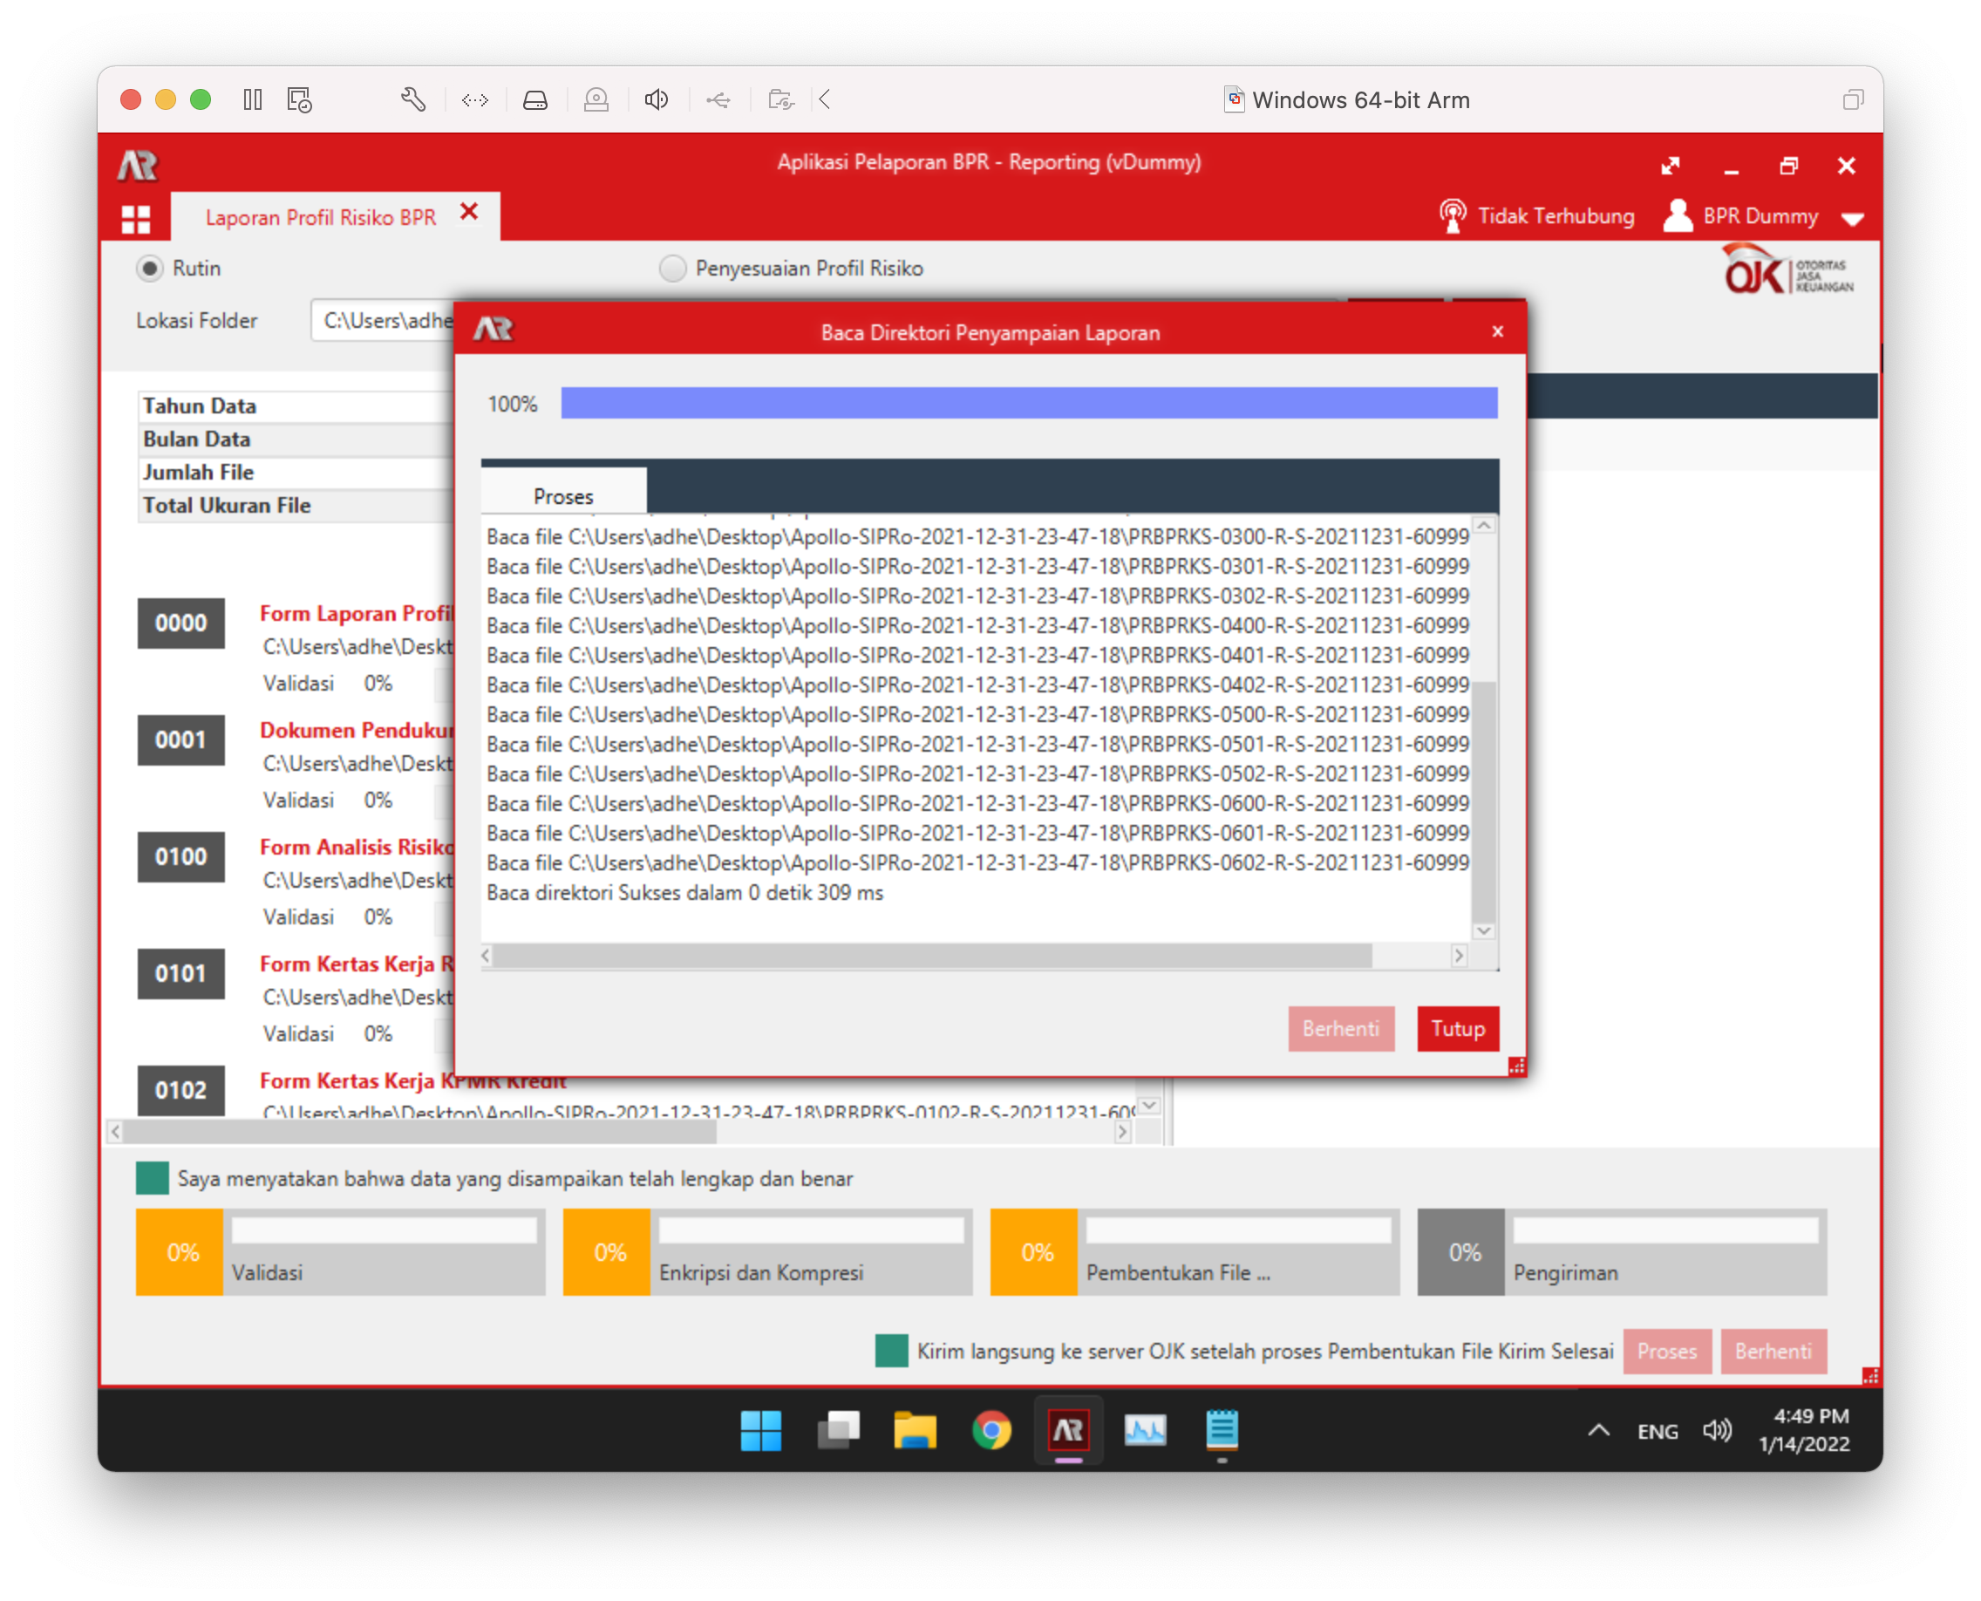Click the shared folders toolbar icon

coord(781,99)
